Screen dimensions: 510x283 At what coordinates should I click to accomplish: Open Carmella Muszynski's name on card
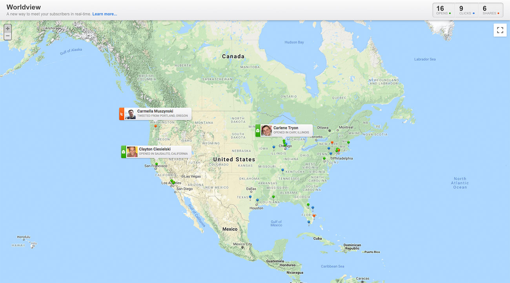point(155,111)
